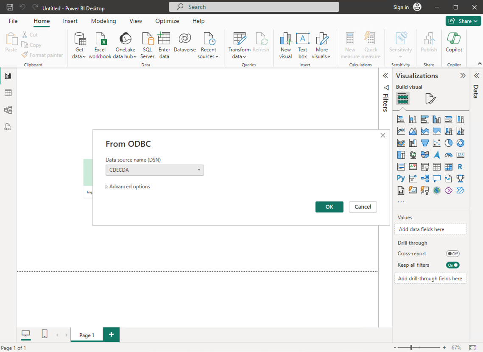Image resolution: width=483 pixels, height=352 pixels.
Task: Open the File menu
Action: pos(13,21)
